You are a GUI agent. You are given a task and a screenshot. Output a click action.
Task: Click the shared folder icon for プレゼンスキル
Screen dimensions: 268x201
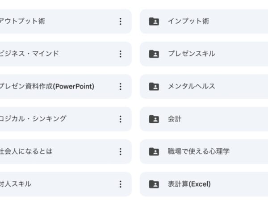pyautogui.click(x=154, y=54)
